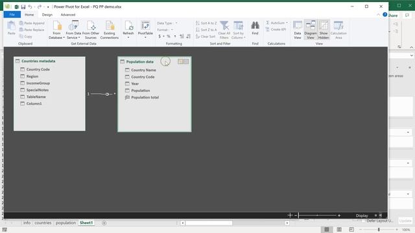Toggle Calculation Area button
Image resolution: width=415 pixels, height=233 pixels.
[338, 30]
